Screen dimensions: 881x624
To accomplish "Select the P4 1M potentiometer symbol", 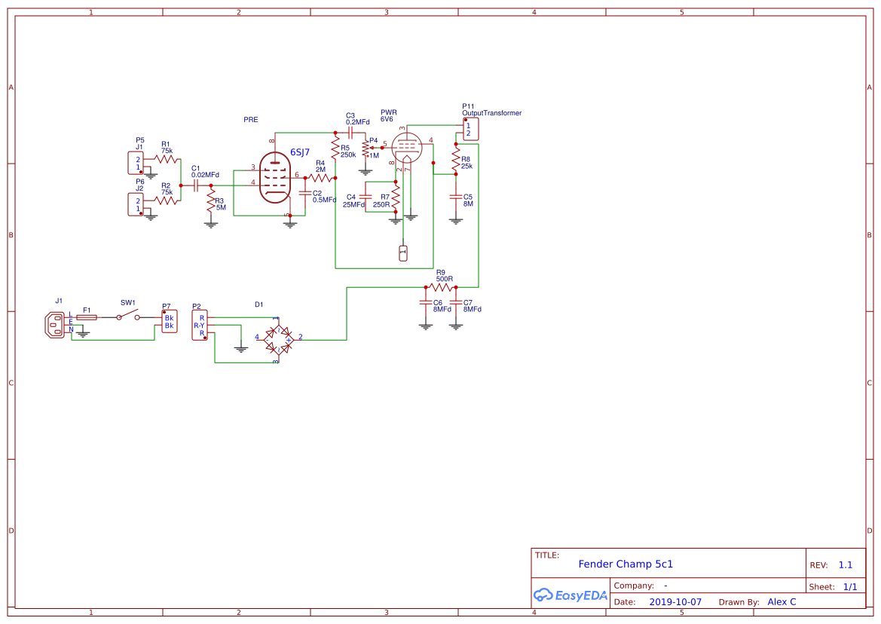I will (x=367, y=148).
